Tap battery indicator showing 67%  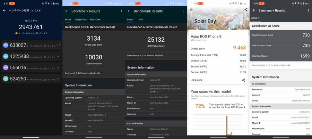tap(306, 3)
